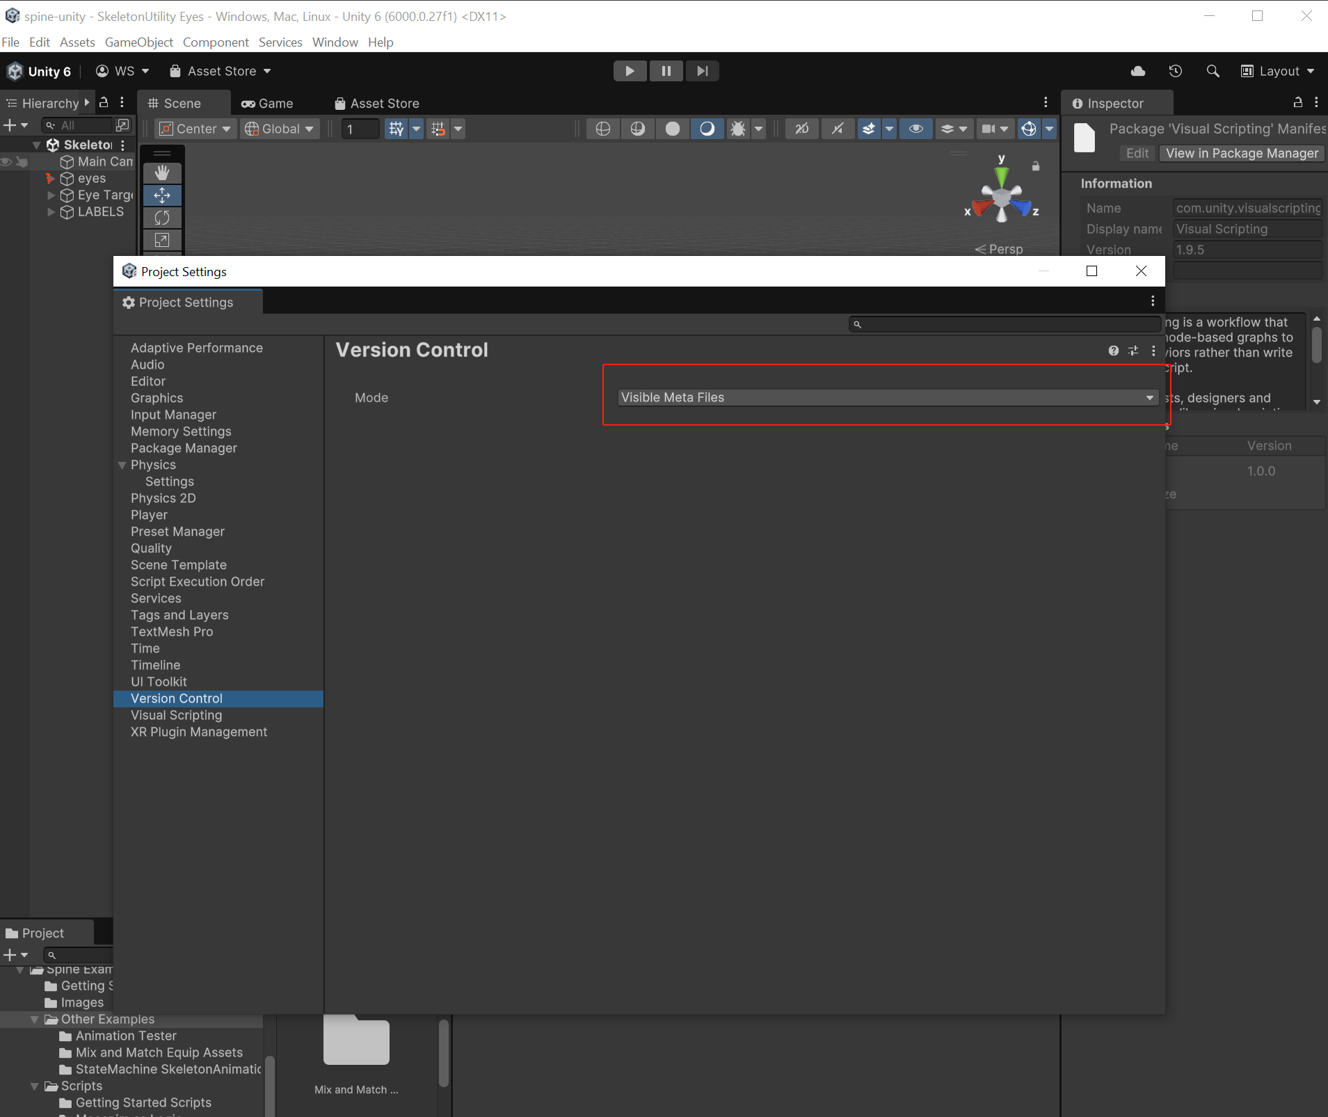The width and height of the screenshot is (1328, 1117).
Task: Click View in Package Manager
Action: pos(1241,153)
